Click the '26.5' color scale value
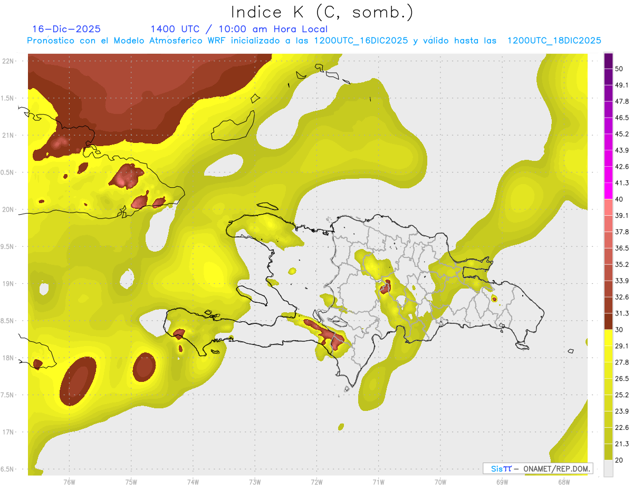Viewport: 633px width, 489px height. click(622, 378)
